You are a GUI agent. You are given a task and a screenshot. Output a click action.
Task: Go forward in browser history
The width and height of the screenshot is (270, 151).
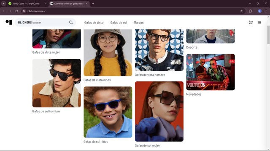[10, 11]
